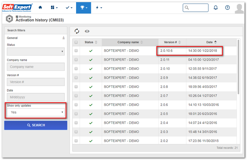
Task: Check the row for version 2.0.3
Action: 76,132
